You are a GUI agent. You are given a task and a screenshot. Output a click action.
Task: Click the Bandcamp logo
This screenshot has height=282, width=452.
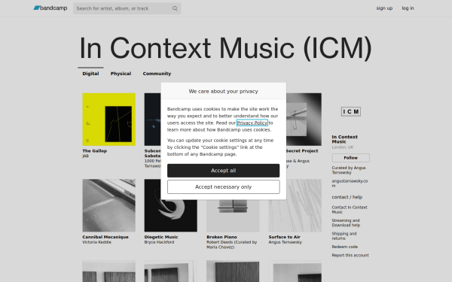50,8
